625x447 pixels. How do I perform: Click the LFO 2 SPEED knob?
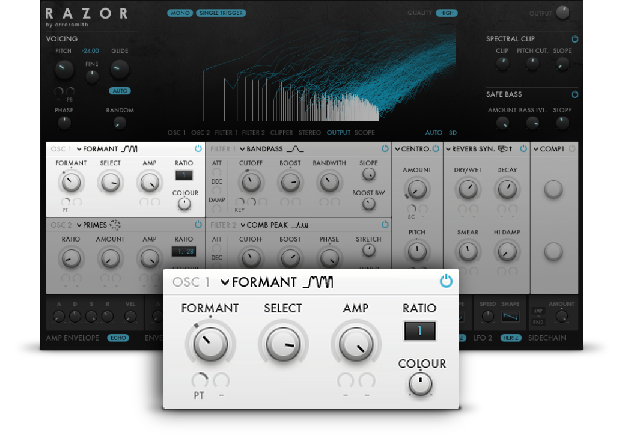(487, 317)
